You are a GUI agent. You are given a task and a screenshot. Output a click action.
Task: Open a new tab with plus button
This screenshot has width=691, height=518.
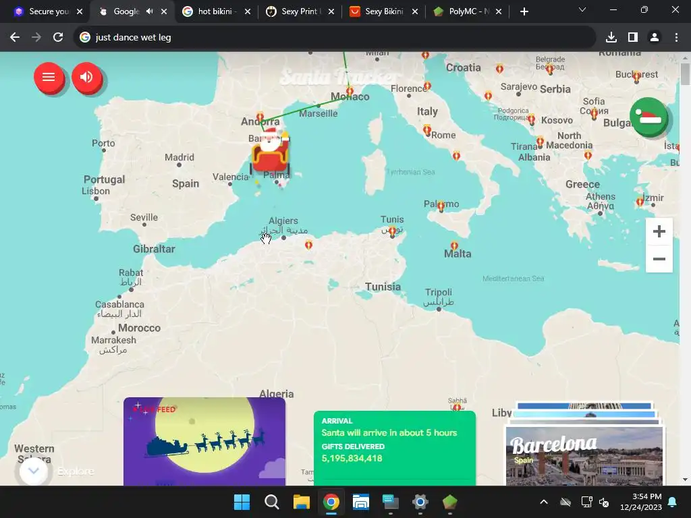pos(524,11)
